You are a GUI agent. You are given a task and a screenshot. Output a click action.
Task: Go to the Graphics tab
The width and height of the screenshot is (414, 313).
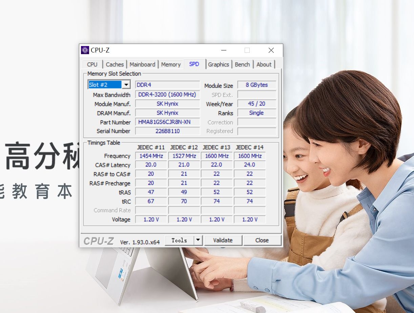[x=219, y=64]
